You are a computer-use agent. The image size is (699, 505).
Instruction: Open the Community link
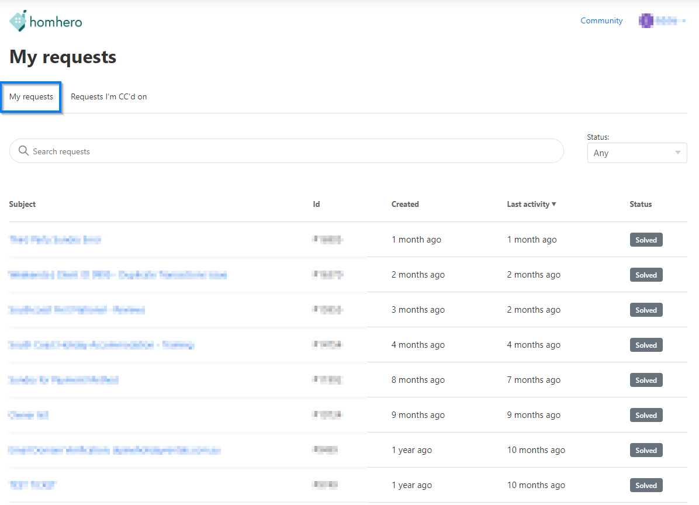point(601,20)
